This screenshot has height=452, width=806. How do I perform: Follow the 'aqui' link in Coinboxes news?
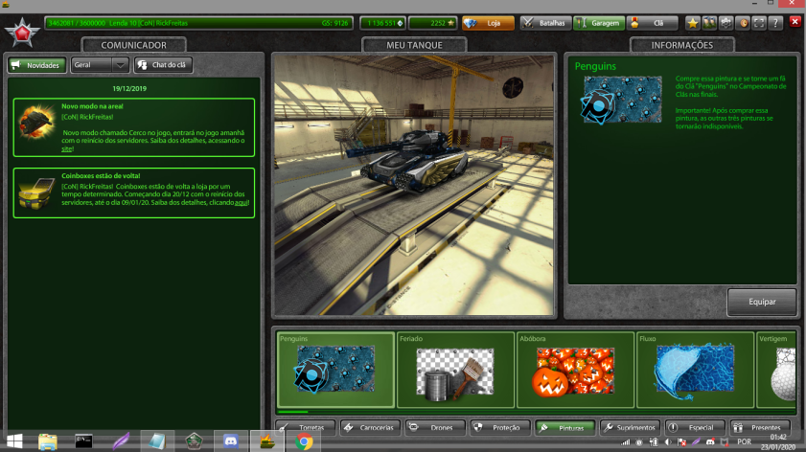click(x=241, y=202)
